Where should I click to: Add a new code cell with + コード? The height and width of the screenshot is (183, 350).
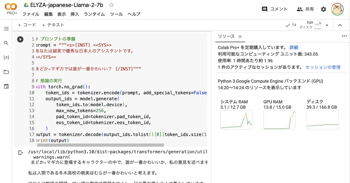point(27,25)
